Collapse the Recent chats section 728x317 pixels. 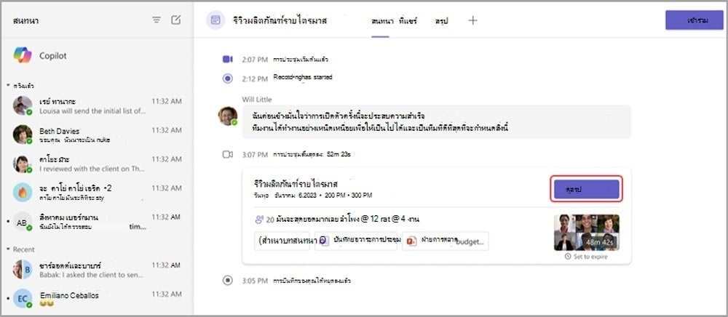pyautogui.click(x=8, y=249)
